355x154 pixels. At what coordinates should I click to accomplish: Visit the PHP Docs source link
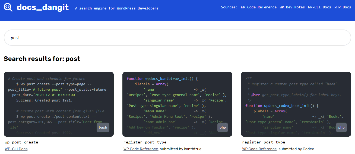tap(343, 7)
